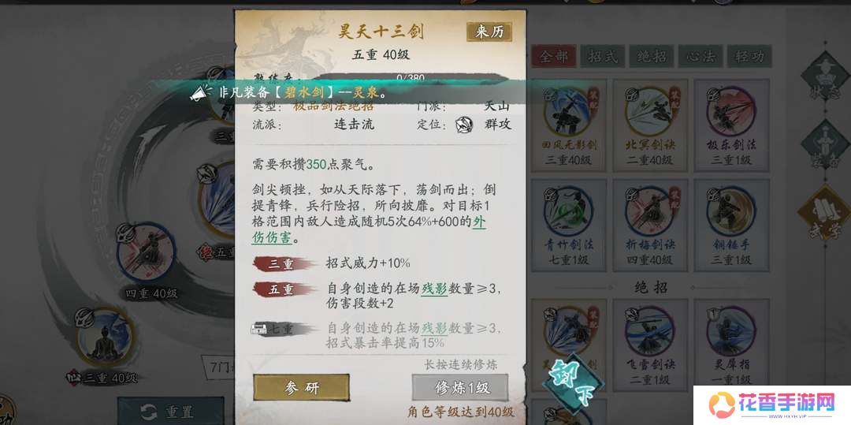Switch to the 全部 filter tab
The width and height of the screenshot is (851, 425).
click(554, 57)
